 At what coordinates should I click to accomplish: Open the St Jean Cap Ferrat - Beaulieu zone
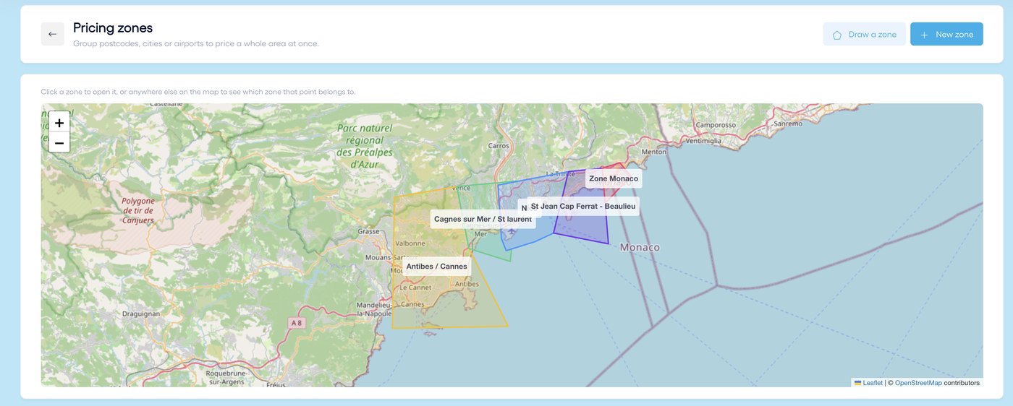pos(583,206)
